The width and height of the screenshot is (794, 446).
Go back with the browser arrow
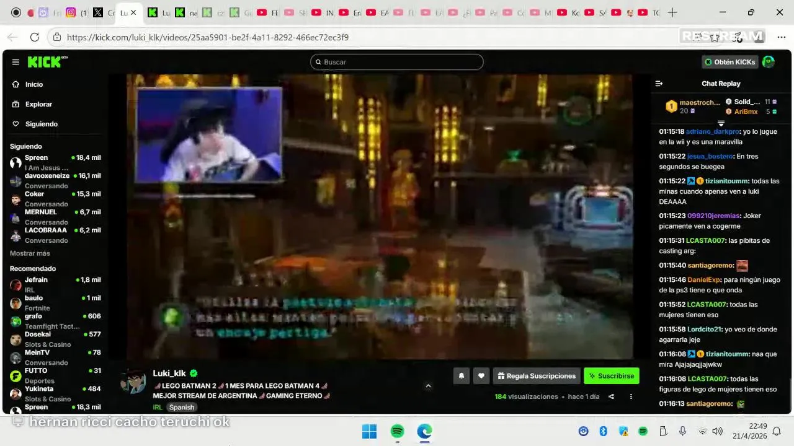(x=12, y=37)
